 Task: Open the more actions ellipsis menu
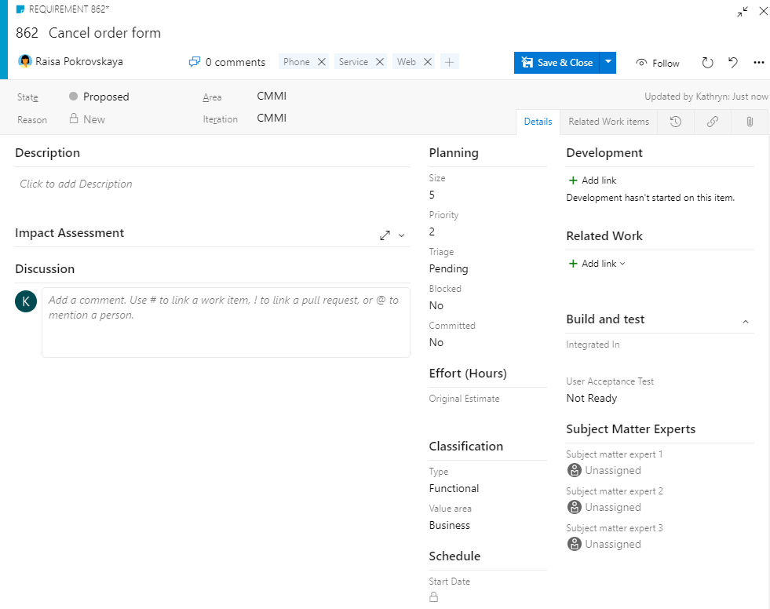[x=758, y=63]
